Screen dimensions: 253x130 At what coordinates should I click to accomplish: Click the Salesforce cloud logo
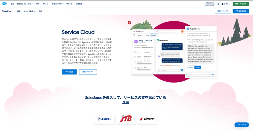pyautogui.click(x=4, y=4)
